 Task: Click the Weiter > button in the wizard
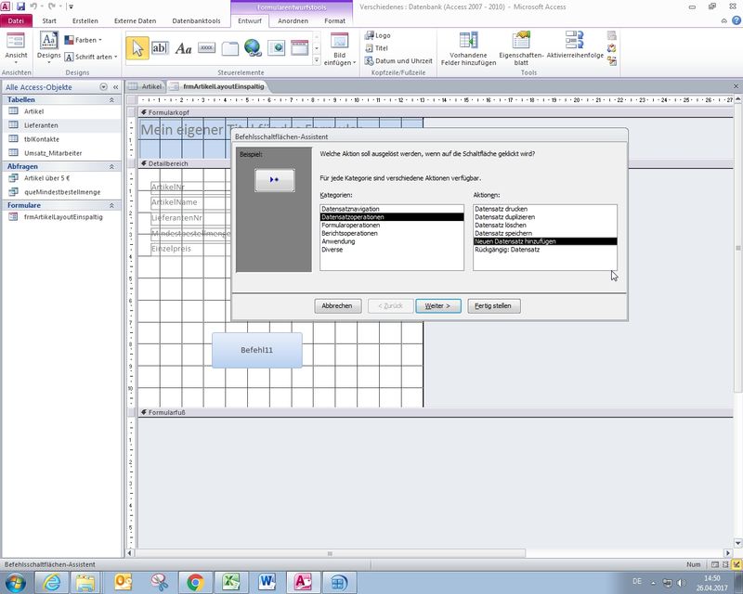point(437,305)
